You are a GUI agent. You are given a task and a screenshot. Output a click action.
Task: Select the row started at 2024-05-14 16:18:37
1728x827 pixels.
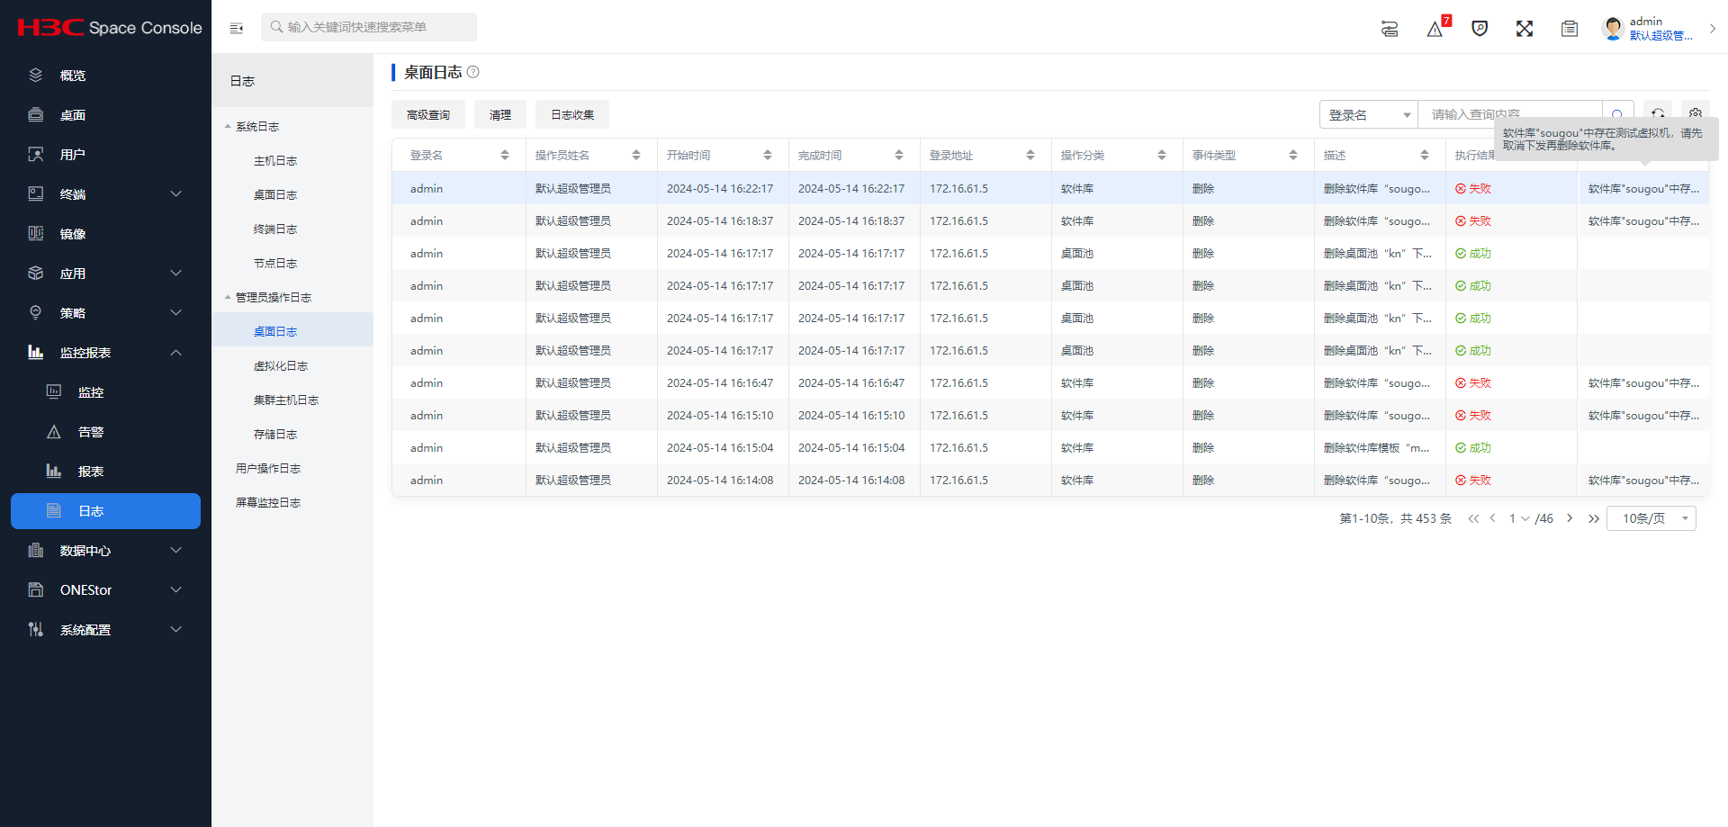point(1050,221)
